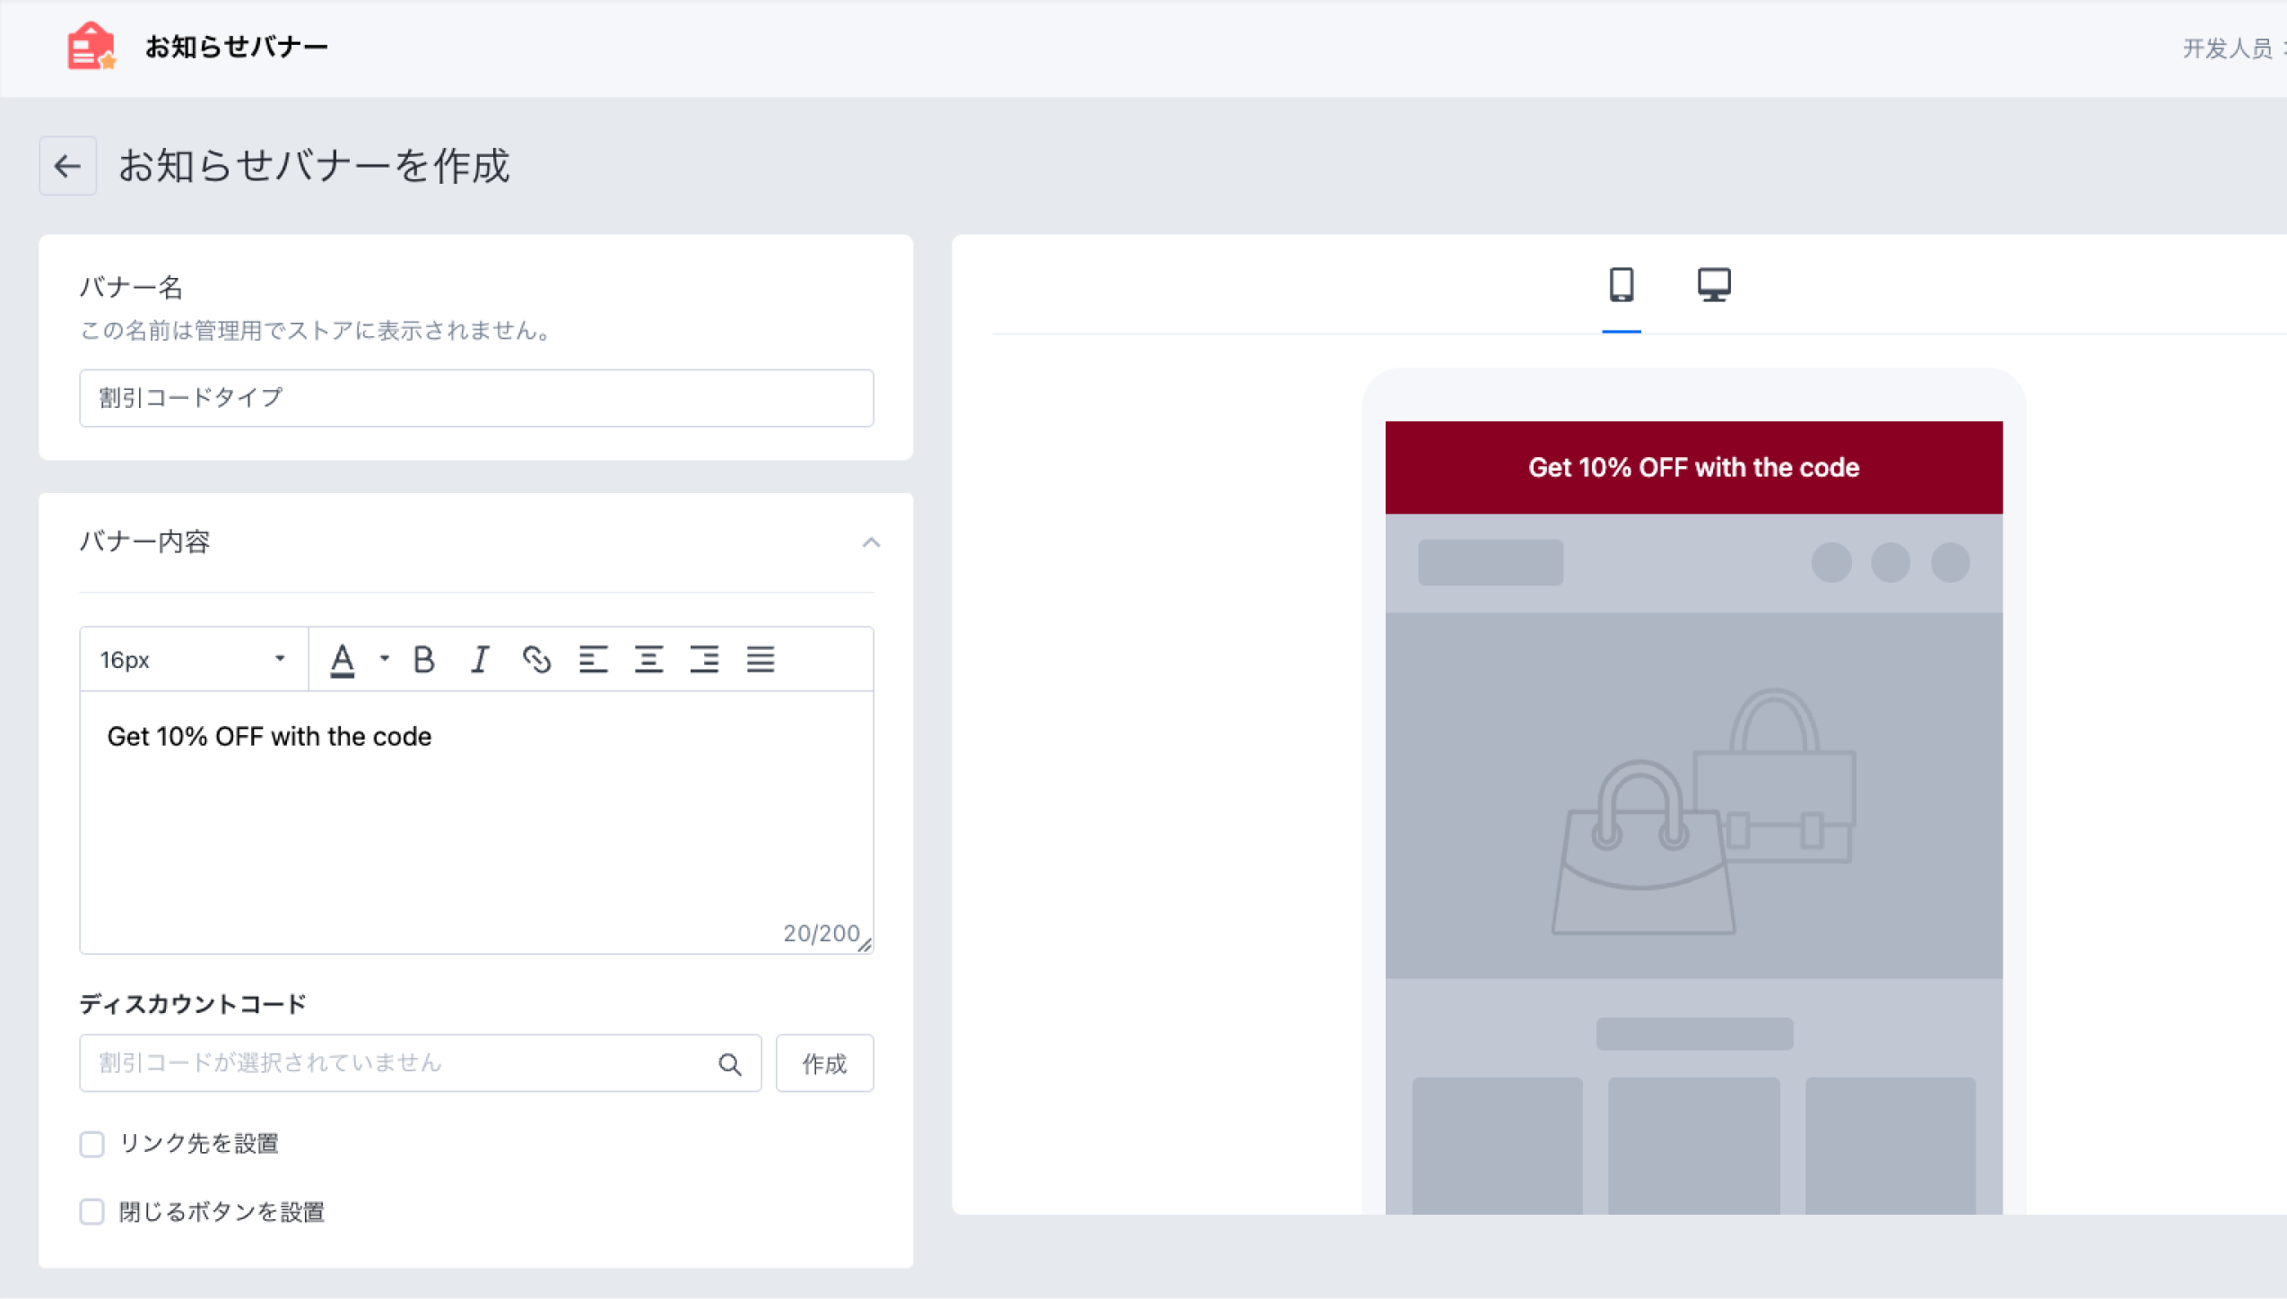Insert a link via toolbar icon
This screenshot has width=2287, height=1299.
(x=536, y=660)
